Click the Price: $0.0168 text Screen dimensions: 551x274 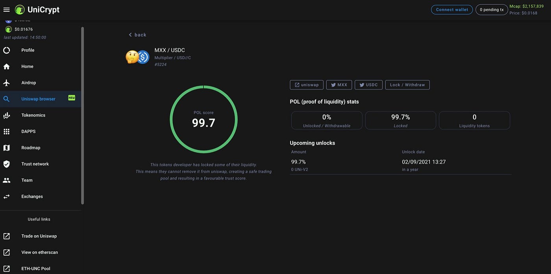(x=523, y=13)
